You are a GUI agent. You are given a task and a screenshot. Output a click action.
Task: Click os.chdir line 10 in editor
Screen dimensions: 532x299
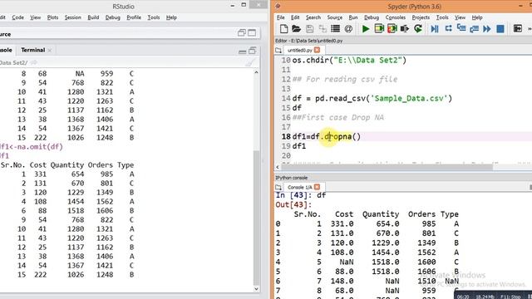click(x=349, y=61)
